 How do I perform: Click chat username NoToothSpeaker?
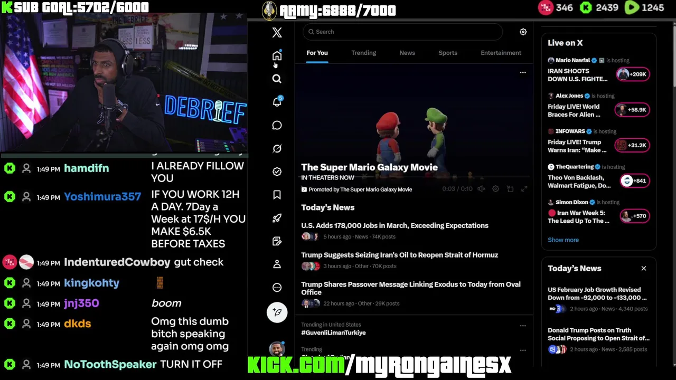coord(110,365)
